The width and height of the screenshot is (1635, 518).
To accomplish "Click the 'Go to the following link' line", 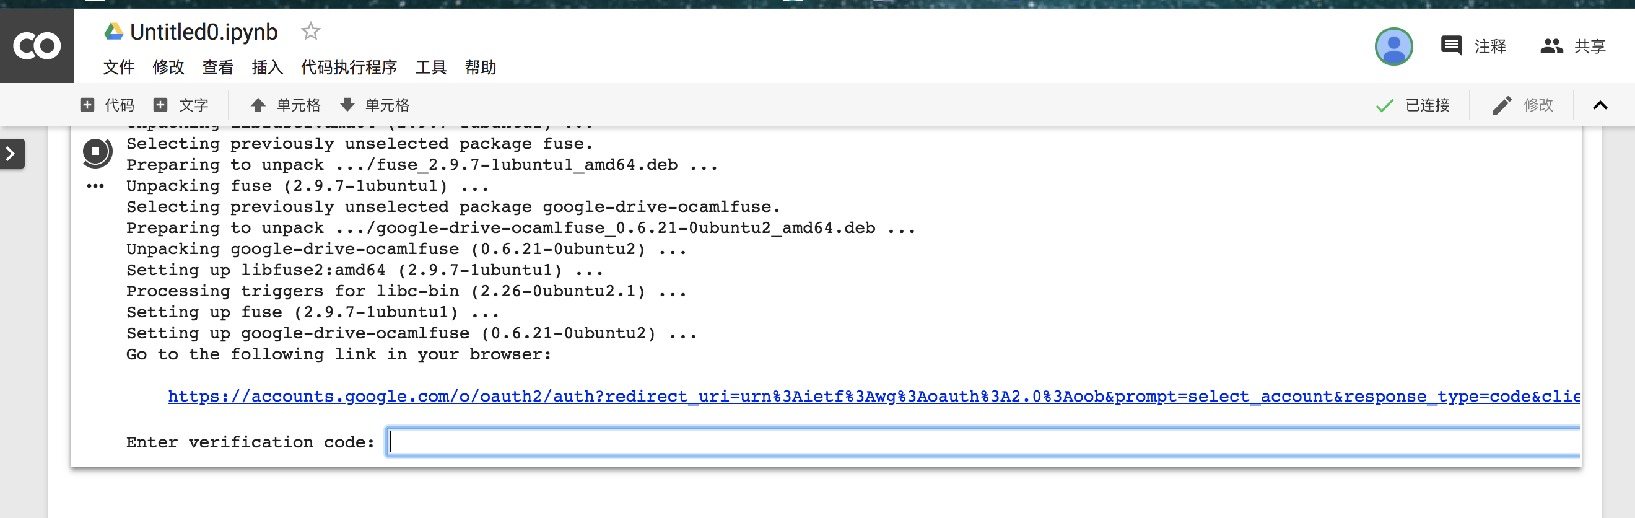I will click(339, 354).
